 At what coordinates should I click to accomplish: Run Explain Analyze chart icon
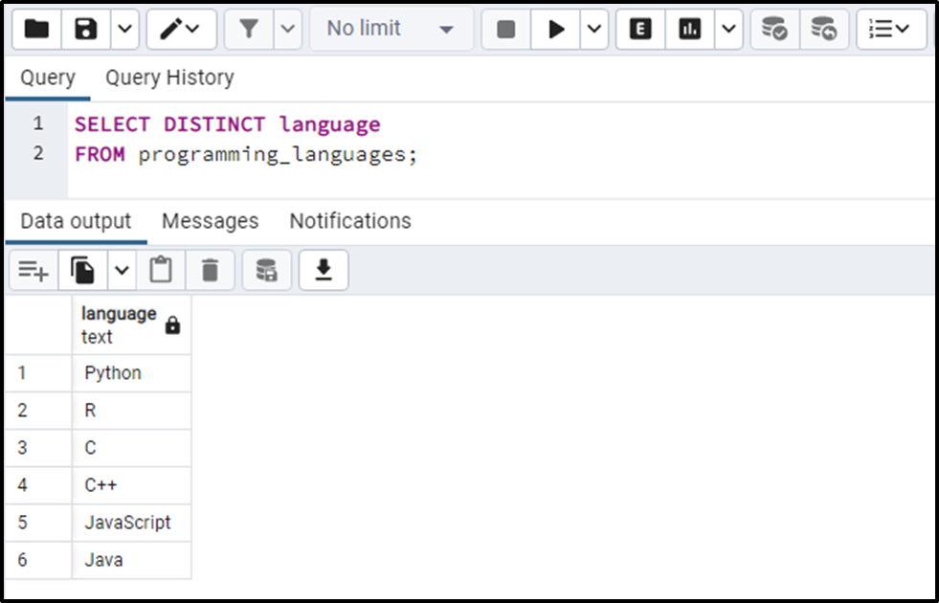[689, 29]
